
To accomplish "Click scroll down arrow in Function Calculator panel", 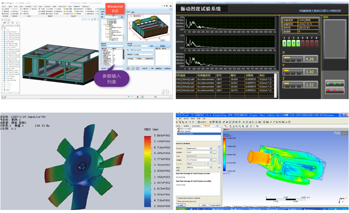I will click(x=219, y=167).
